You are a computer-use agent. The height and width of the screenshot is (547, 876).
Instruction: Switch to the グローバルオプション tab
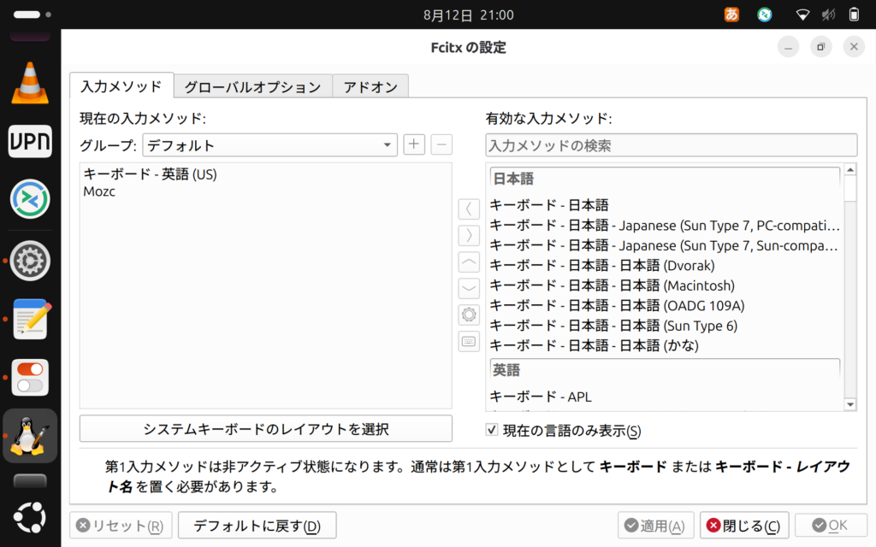click(x=253, y=87)
